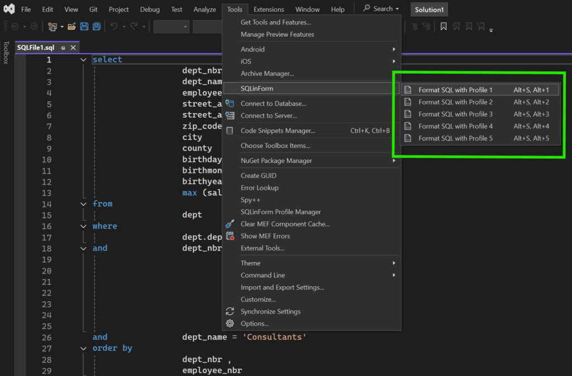The height and width of the screenshot is (376, 572).
Task: Click the Synchronize Settings icon
Action: pyautogui.click(x=230, y=311)
